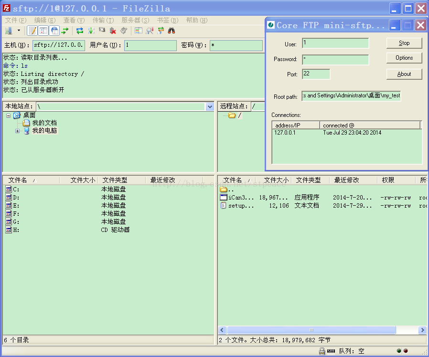Refresh the file and folder lists
This screenshot has width=429, height=357.
(80, 31)
